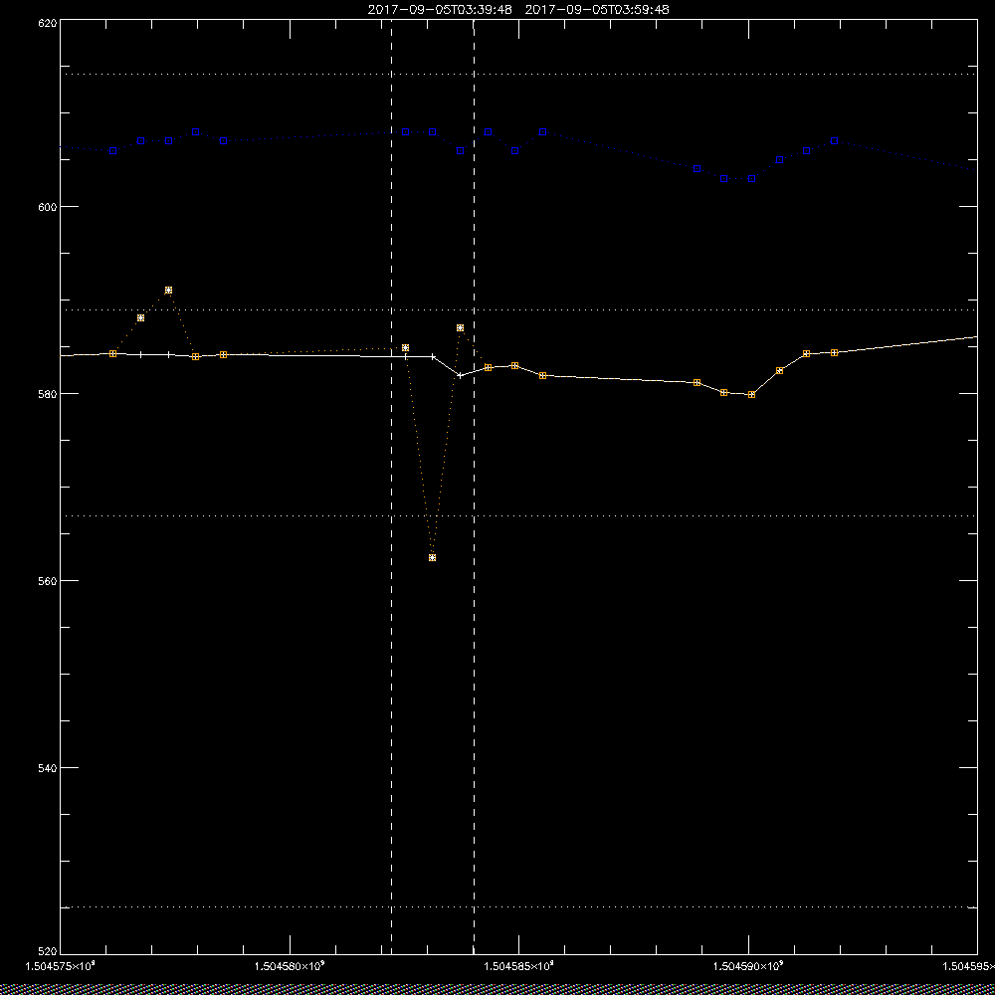Select the rightmost blue square data point
Screen dimensions: 995x995
click(x=835, y=141)
